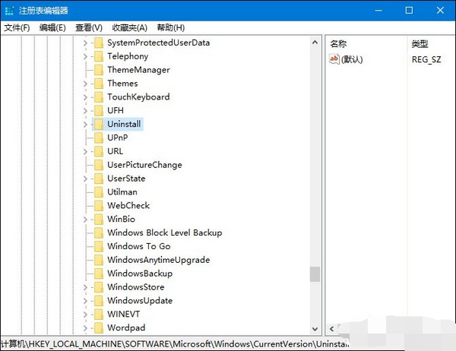
Task: Click the Windows Block Level Backup folder icon
Action: 99,233
